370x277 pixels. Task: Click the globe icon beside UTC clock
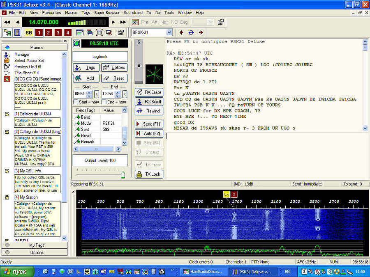tap(76, 43)
